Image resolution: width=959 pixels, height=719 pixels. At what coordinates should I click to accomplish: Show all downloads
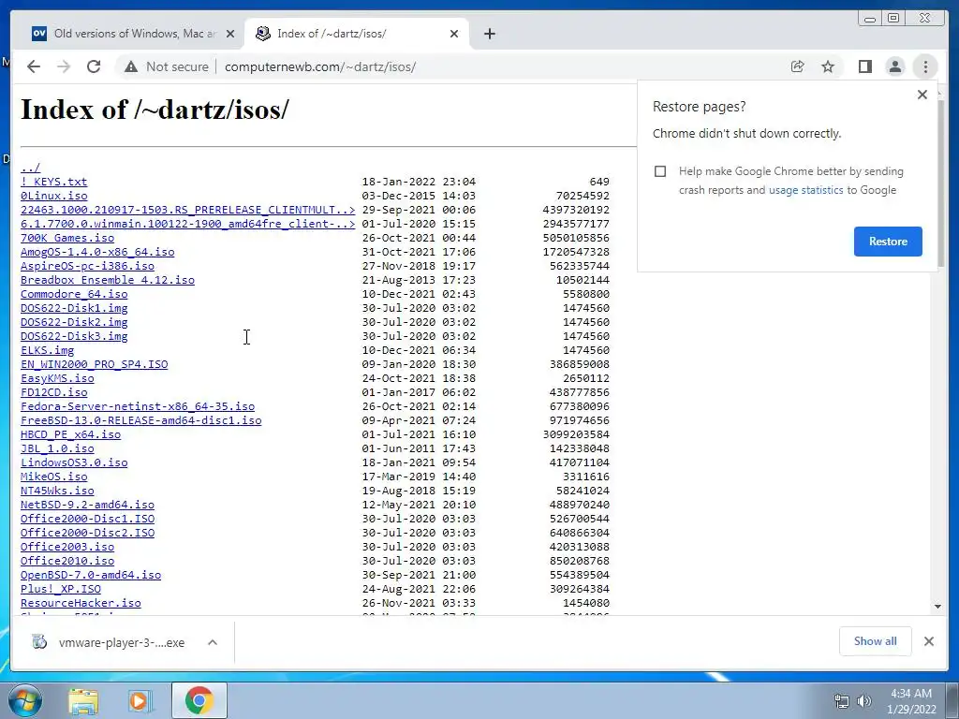[x=876, y=640]
